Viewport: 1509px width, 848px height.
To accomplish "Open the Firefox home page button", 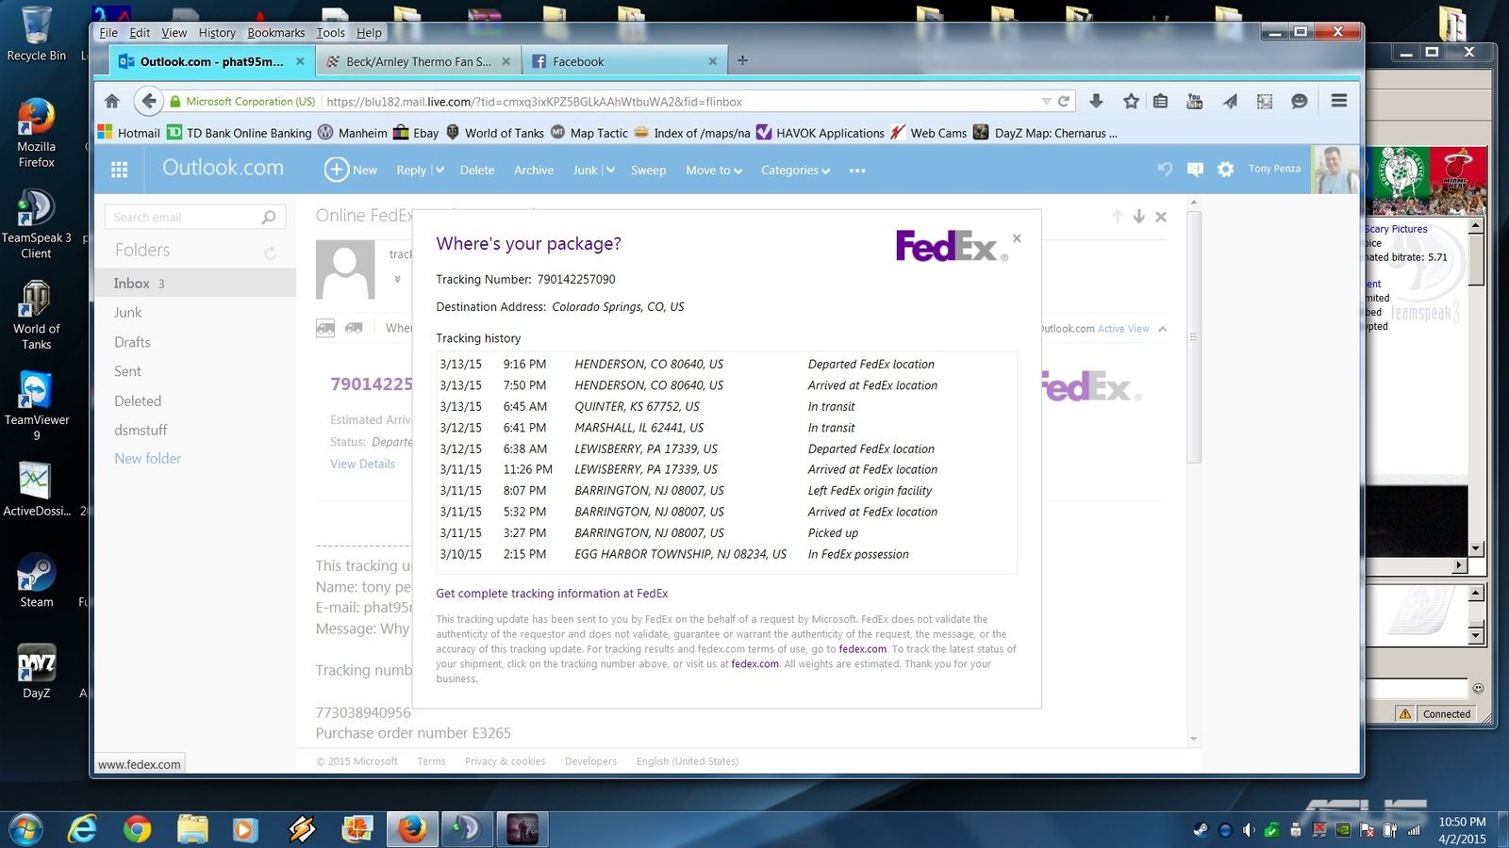I will [x=112, y=101].
